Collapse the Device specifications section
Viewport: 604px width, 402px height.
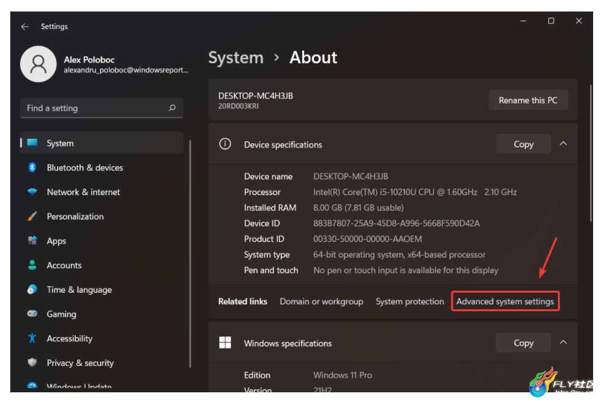click(x=563, y=144)
